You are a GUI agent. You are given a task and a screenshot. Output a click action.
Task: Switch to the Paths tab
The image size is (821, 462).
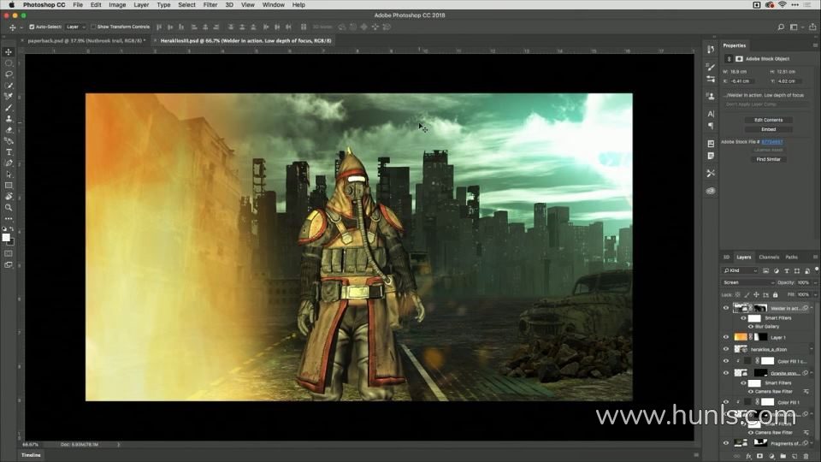[791, 258]
